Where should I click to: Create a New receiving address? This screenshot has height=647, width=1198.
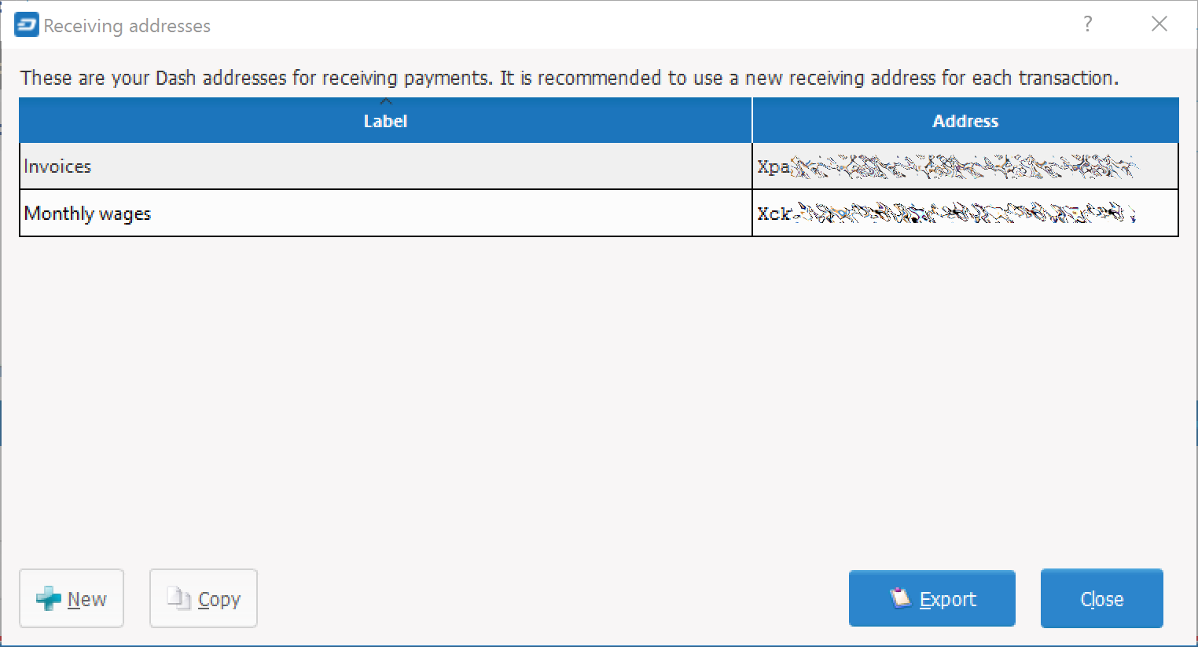tap(72, 599)
